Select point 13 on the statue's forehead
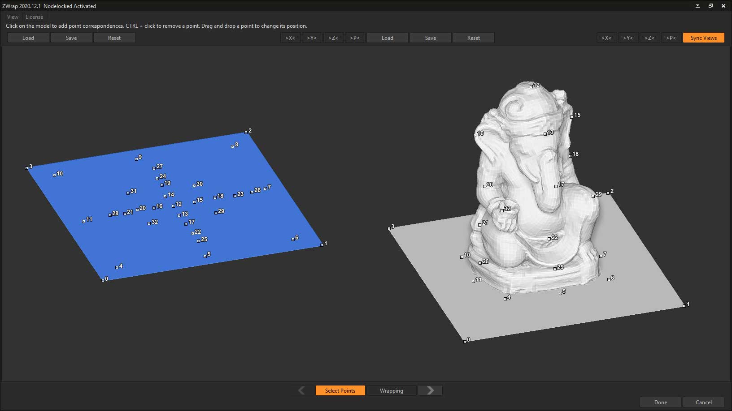Image resolution: width=732 pixels, height=411 pixels. pyautogui.click(x=545, y=134)
